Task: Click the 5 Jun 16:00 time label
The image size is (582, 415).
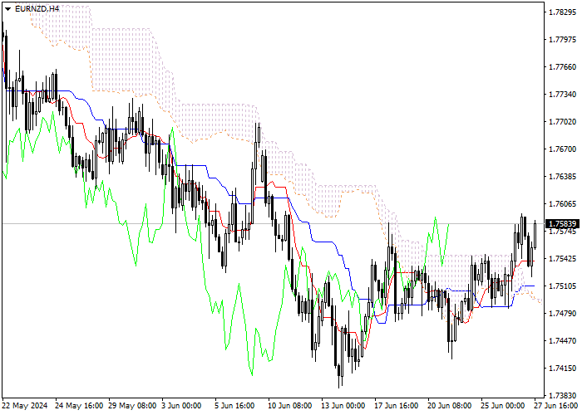Action: pyautogui.click(x=235, y=406)
